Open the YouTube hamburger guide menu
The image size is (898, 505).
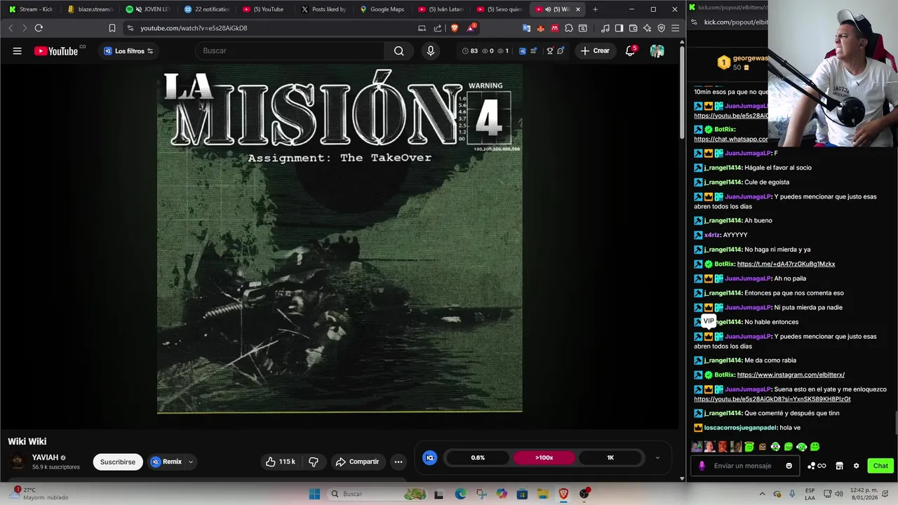[17, 50]
